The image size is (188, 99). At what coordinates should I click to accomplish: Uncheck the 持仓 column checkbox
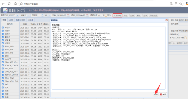[x=3, y=84]
